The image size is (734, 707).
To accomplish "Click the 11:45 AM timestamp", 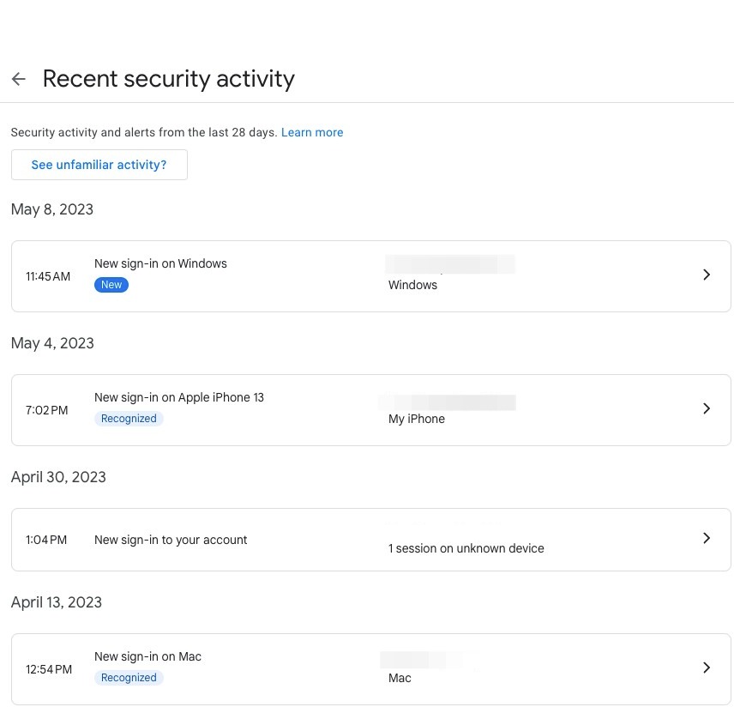I will 48,276.
